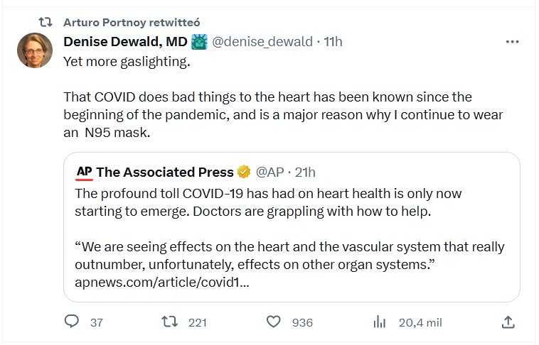Like the tweet with the heart icon
This screenshot has height=345, width=539.
pos(274,322)
